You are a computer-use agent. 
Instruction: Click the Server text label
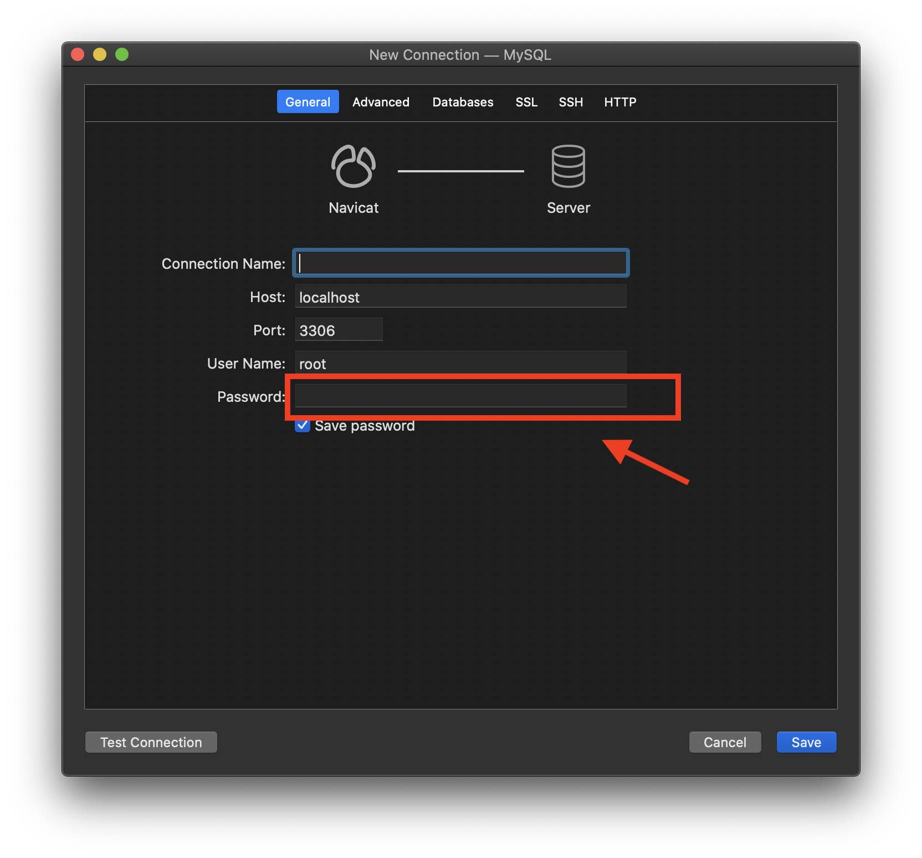click(x=568, y=208)
